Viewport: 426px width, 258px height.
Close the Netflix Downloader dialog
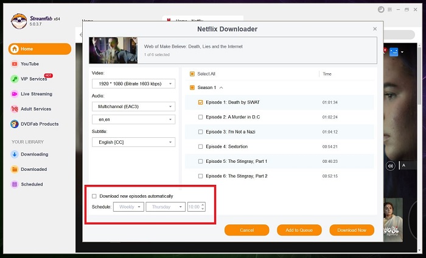pos(375,29)
